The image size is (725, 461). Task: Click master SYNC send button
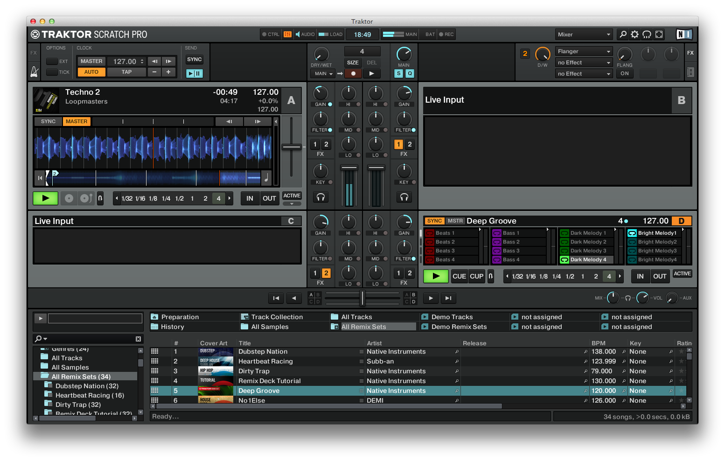[x=194, y=59]
